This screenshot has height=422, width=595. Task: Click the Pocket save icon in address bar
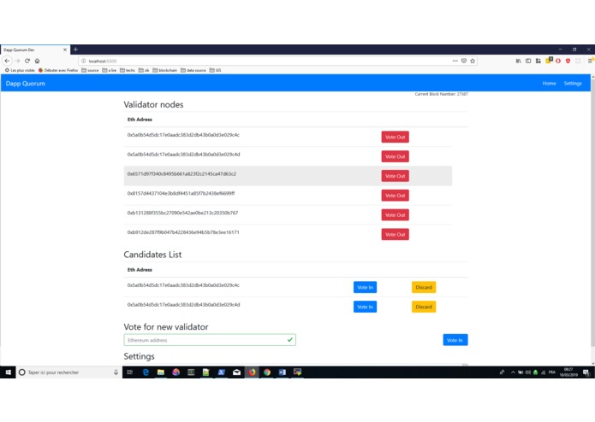(x=464, y=61)
